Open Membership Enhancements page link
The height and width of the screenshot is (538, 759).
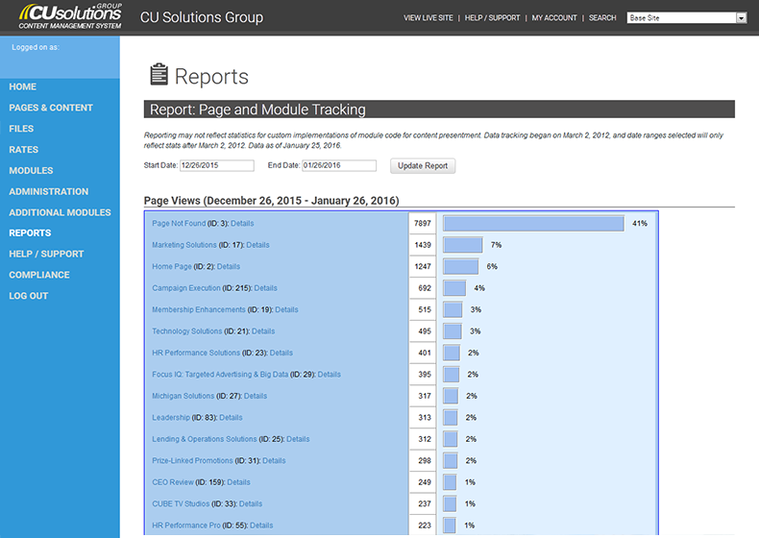[x=199, y=309]
